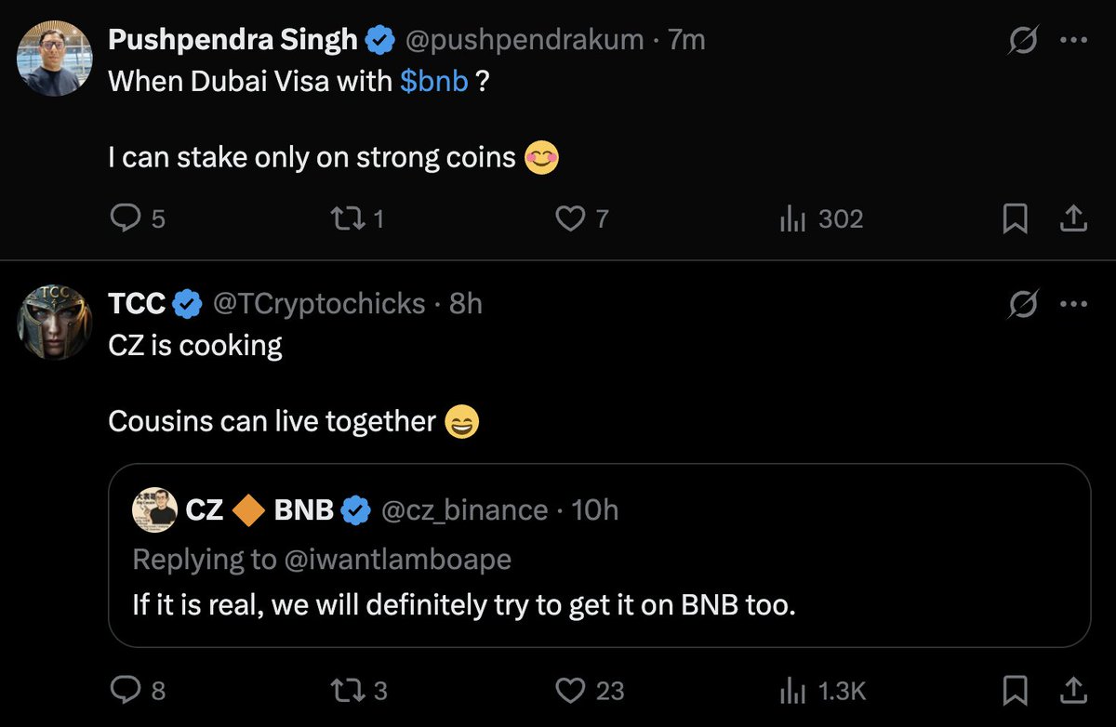The image size is (1116, 727).
Task: Bookmark Pushpendra Singh's tweet
Action: click(1015, 218)
